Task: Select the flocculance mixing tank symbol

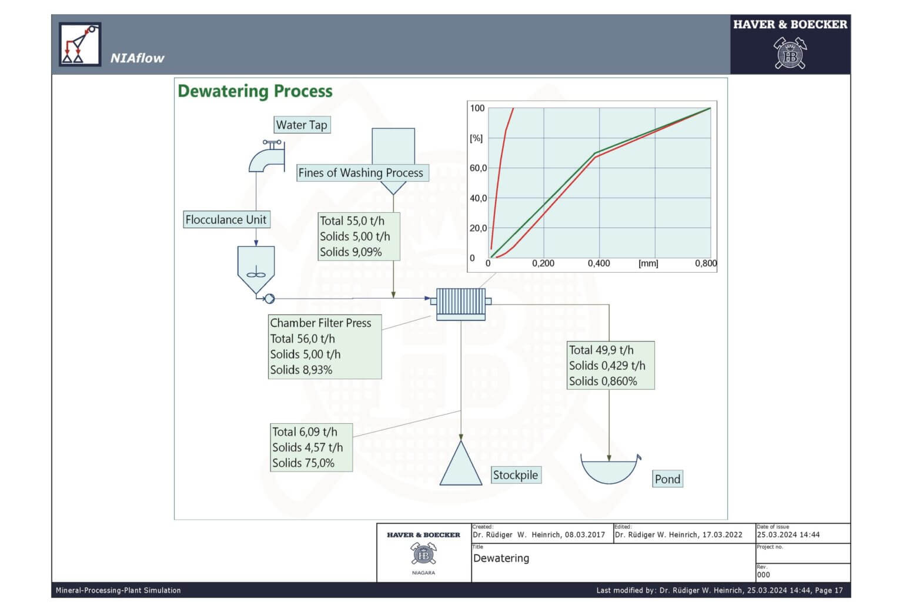Action: (x=256, y=270)
